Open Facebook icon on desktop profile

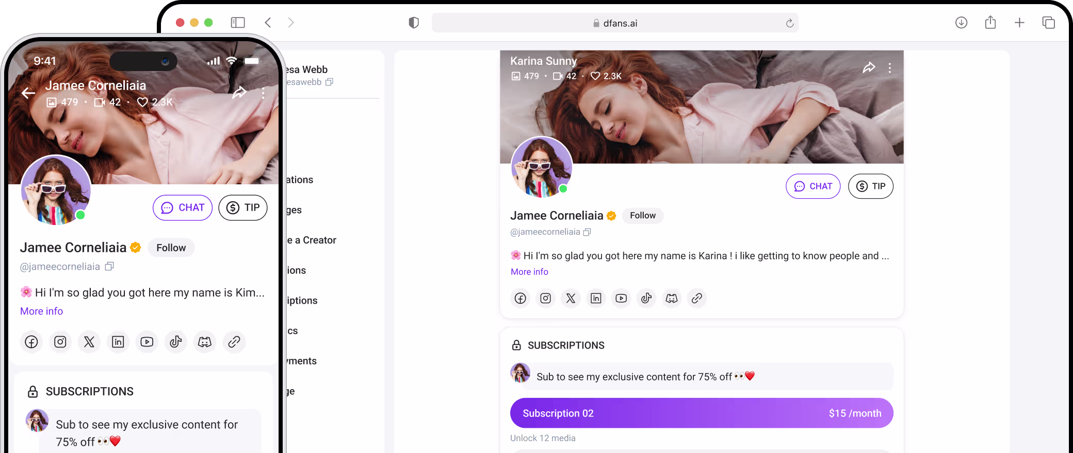point(521,298)
